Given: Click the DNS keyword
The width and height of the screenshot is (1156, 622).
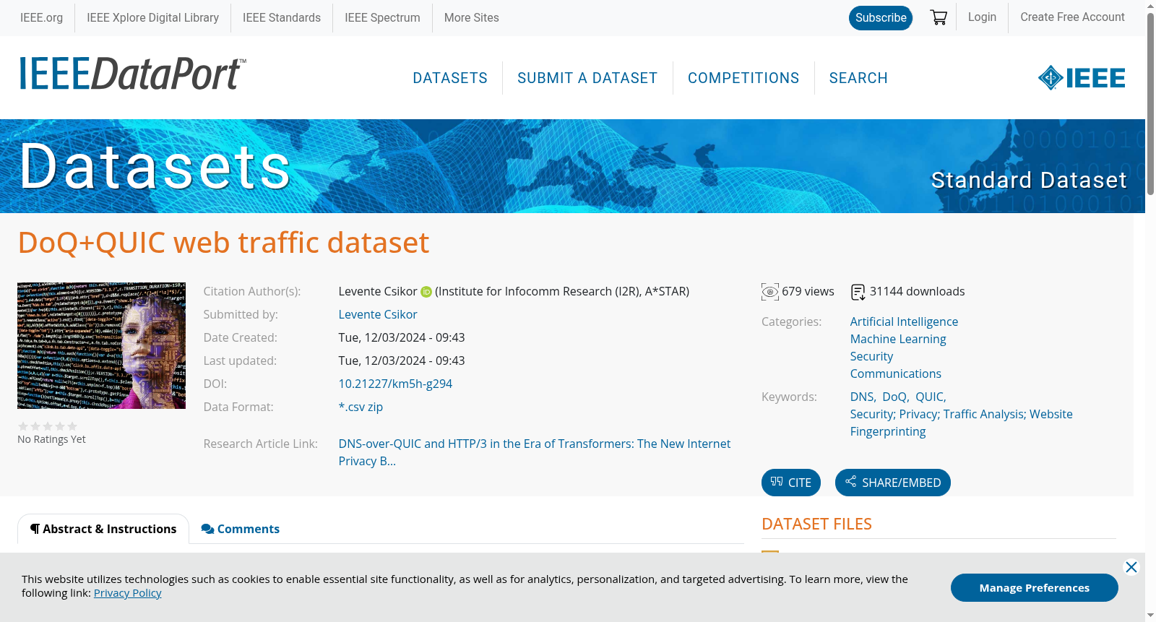Looking at the screenshot, I should (862, 397).
